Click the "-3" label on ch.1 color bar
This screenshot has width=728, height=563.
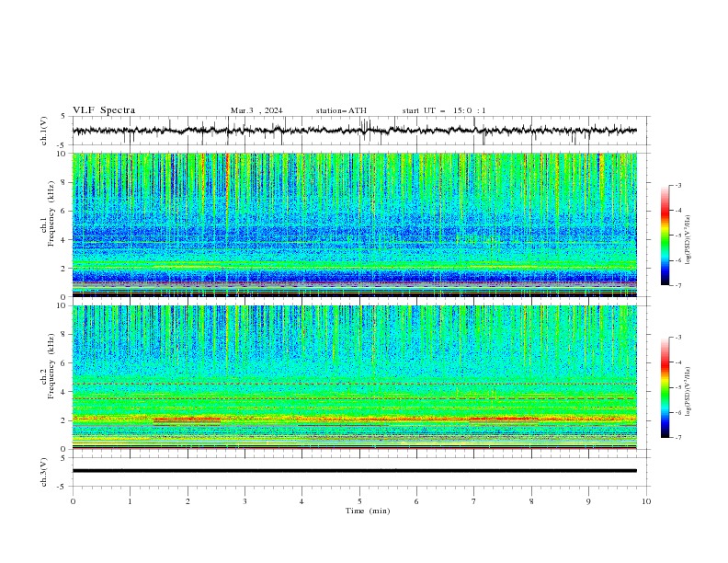click(x=677, y=185)
